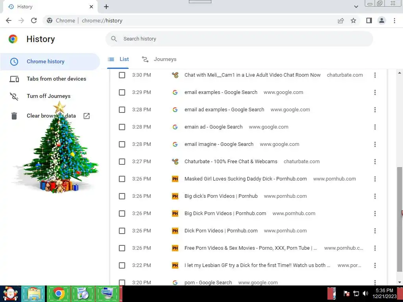This screenshot has height=302, width=403.
Task: Open Chrome's three-dot main menu
Action: (394, 20)
